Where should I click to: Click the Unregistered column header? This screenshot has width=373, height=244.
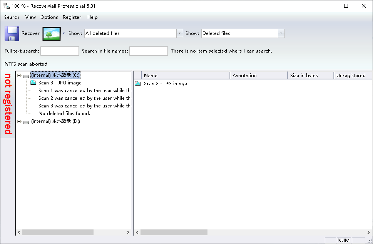[x=353, y=76]
